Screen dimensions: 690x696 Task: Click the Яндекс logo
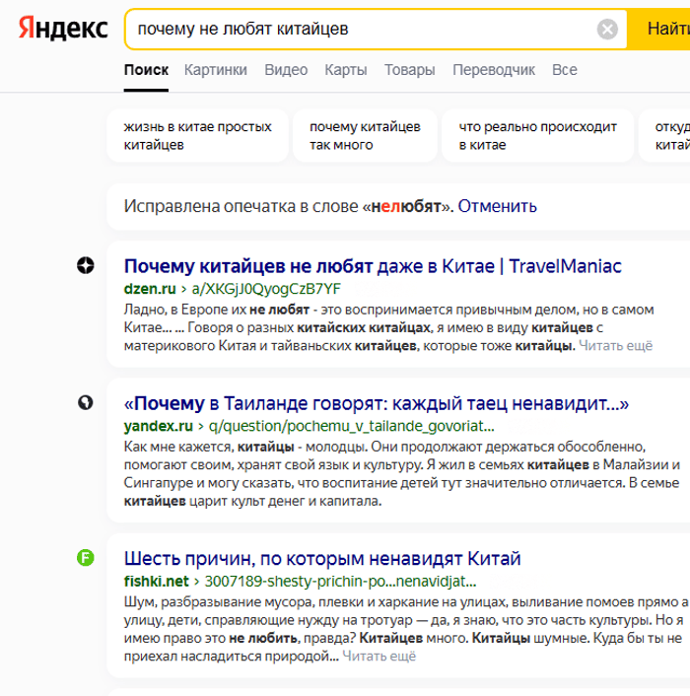(x=63, y=29)
